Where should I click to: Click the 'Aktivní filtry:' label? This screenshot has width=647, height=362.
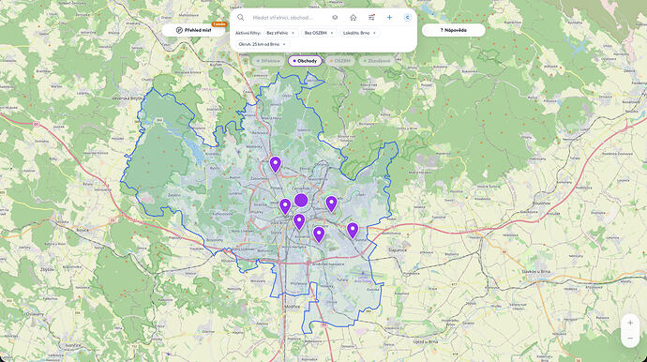coord(248,33)
